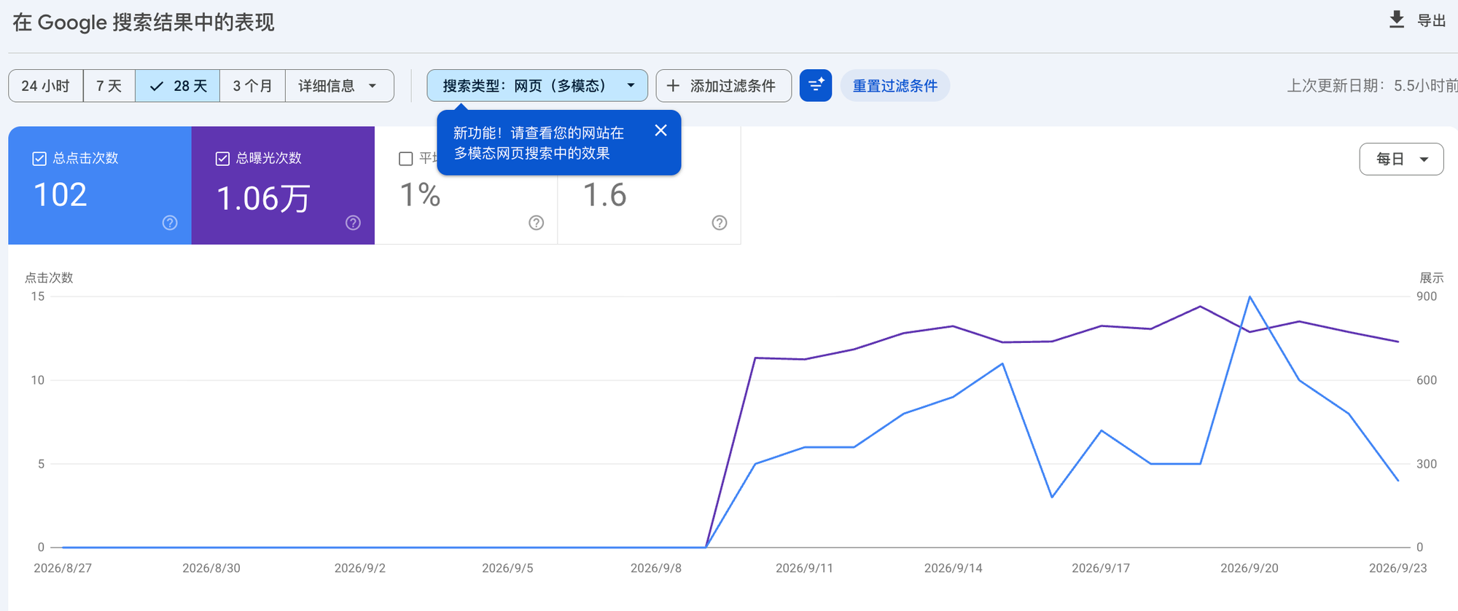Click the 展示 axis title

[x=1431, y=277]
